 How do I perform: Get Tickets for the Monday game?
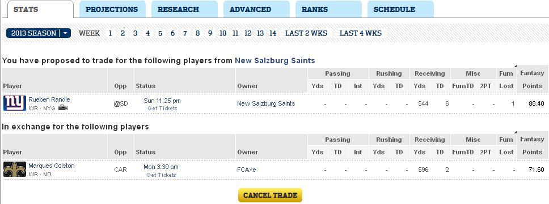162,175
